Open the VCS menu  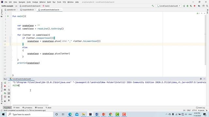(x=64, y=2)
